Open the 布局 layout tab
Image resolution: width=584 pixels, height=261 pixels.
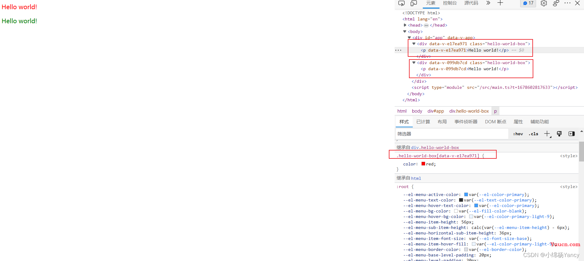click(442, 122)
